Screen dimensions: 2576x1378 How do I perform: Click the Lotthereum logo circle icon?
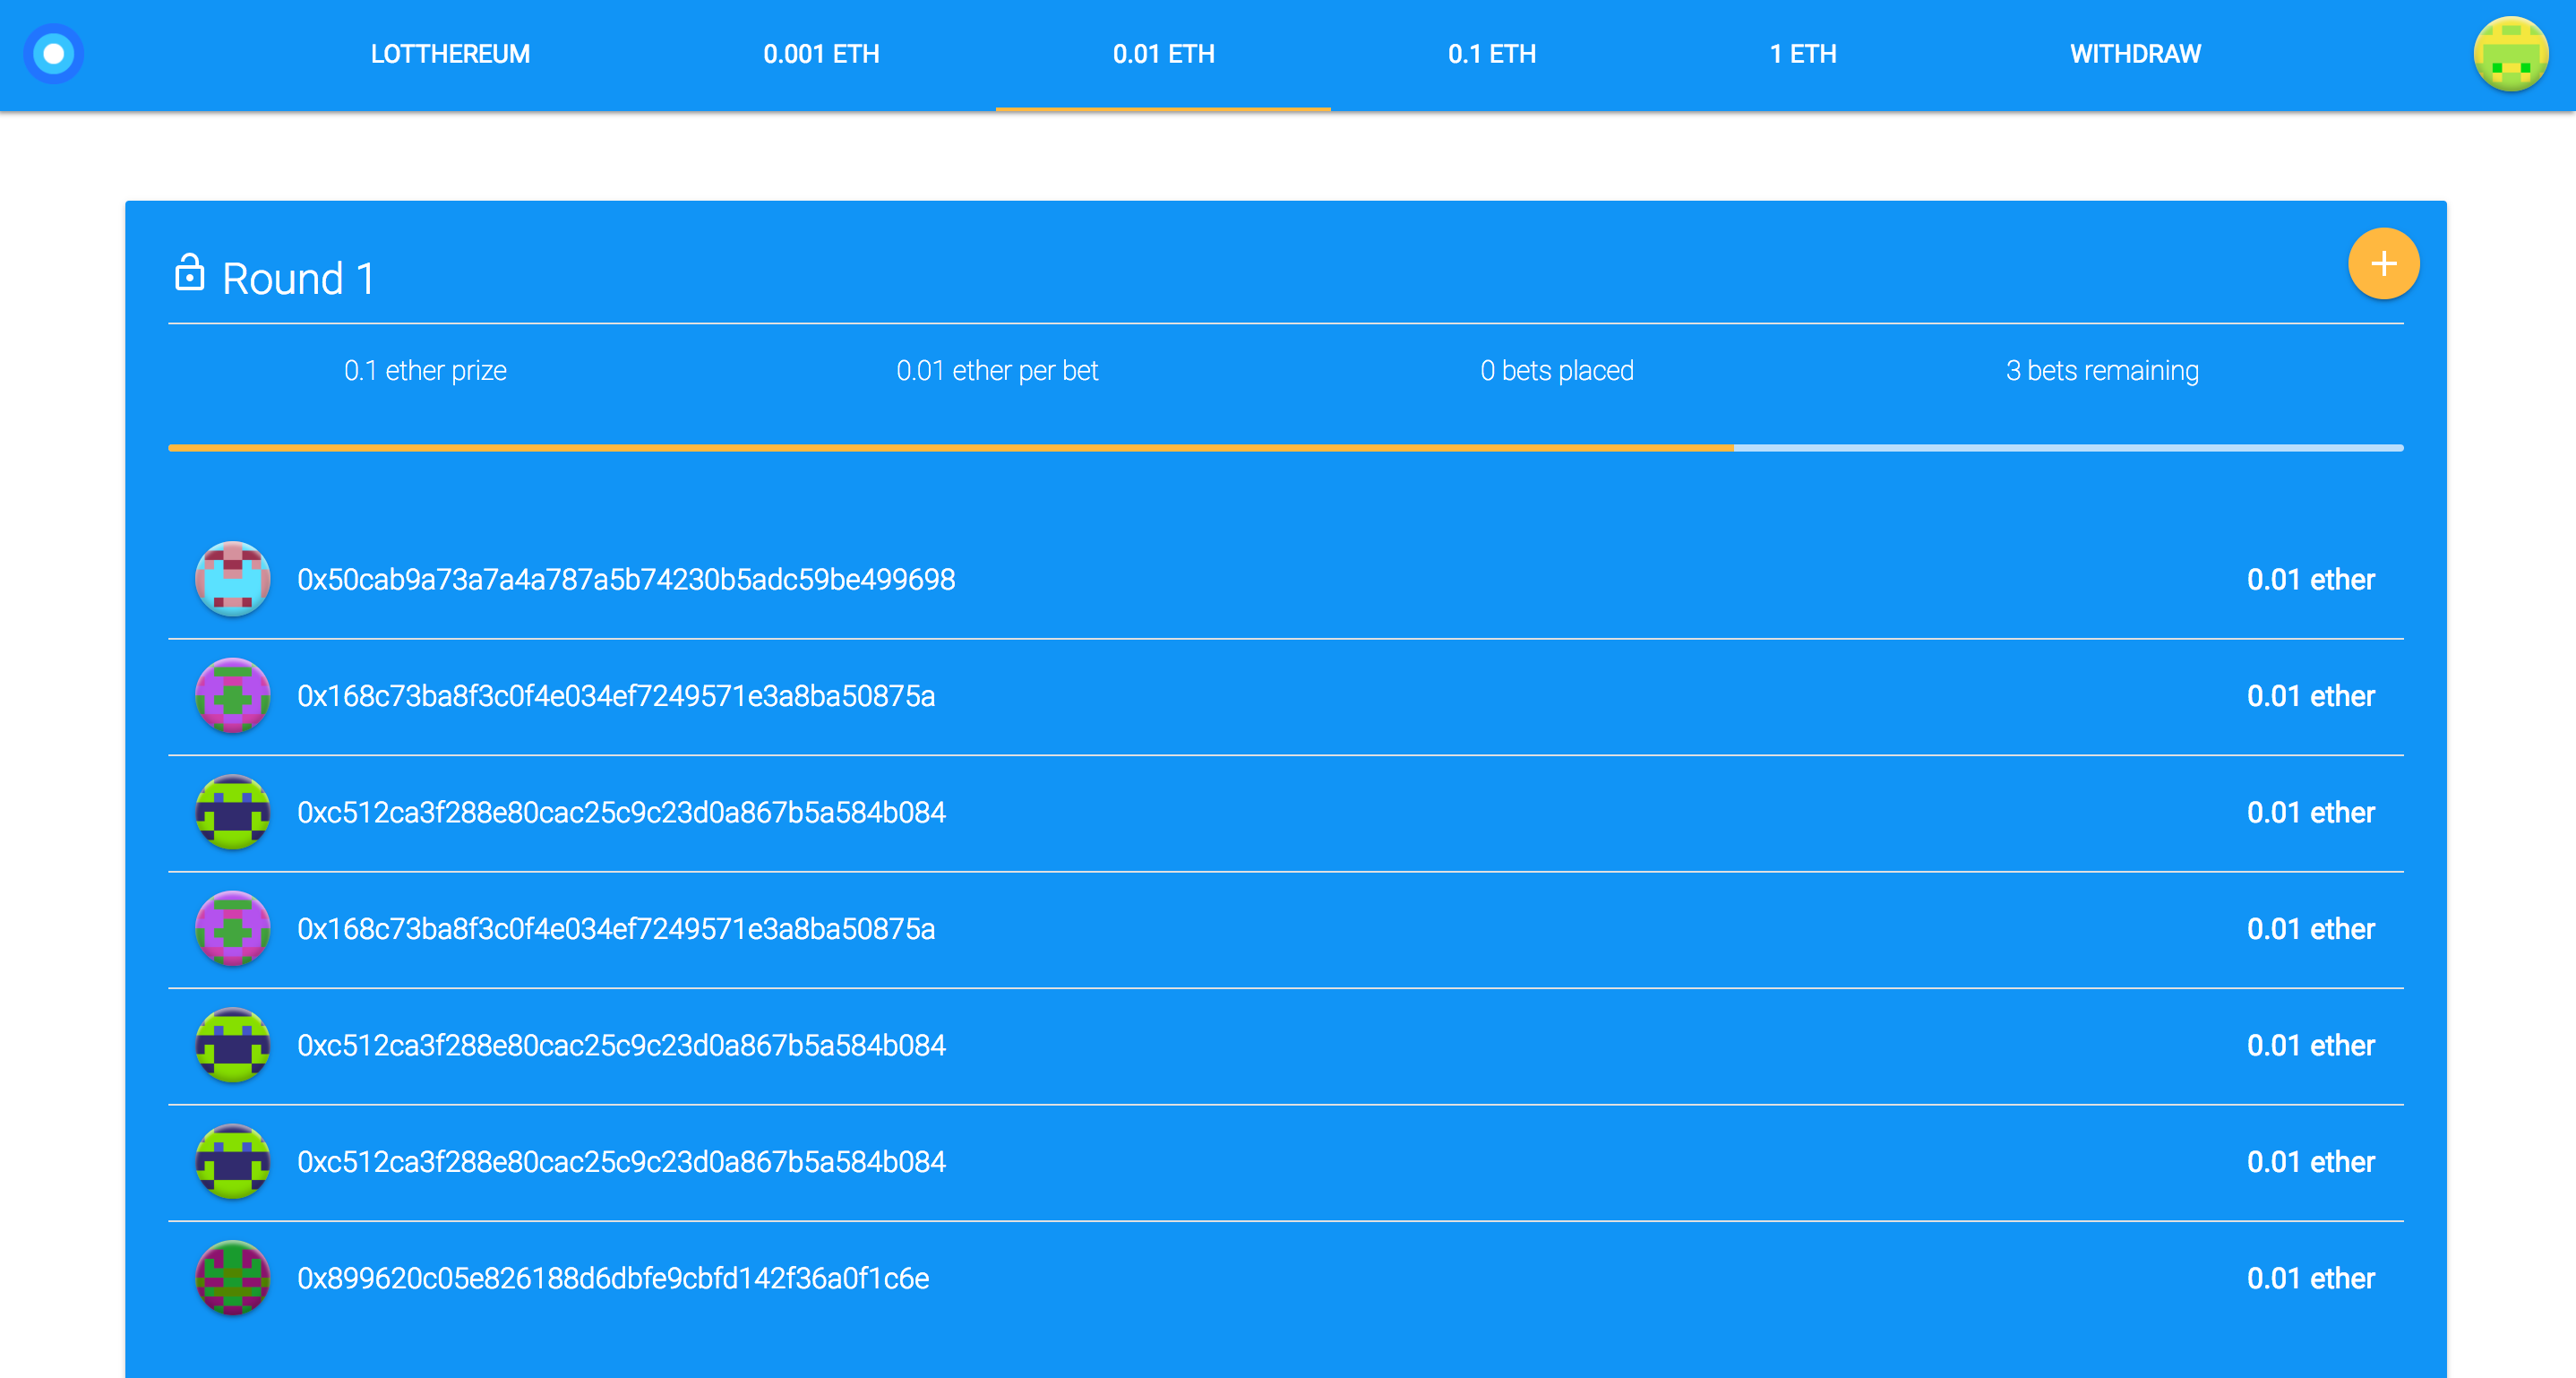54,54
